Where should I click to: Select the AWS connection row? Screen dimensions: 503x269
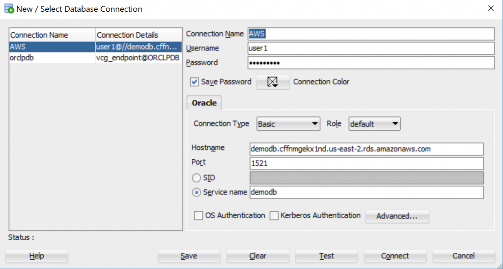point(96,47)
